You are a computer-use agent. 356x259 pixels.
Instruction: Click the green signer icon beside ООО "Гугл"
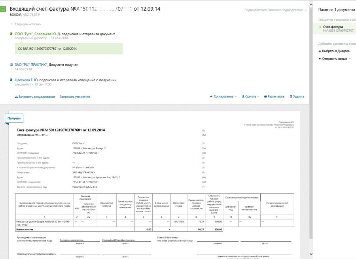(x=11, y=34)
